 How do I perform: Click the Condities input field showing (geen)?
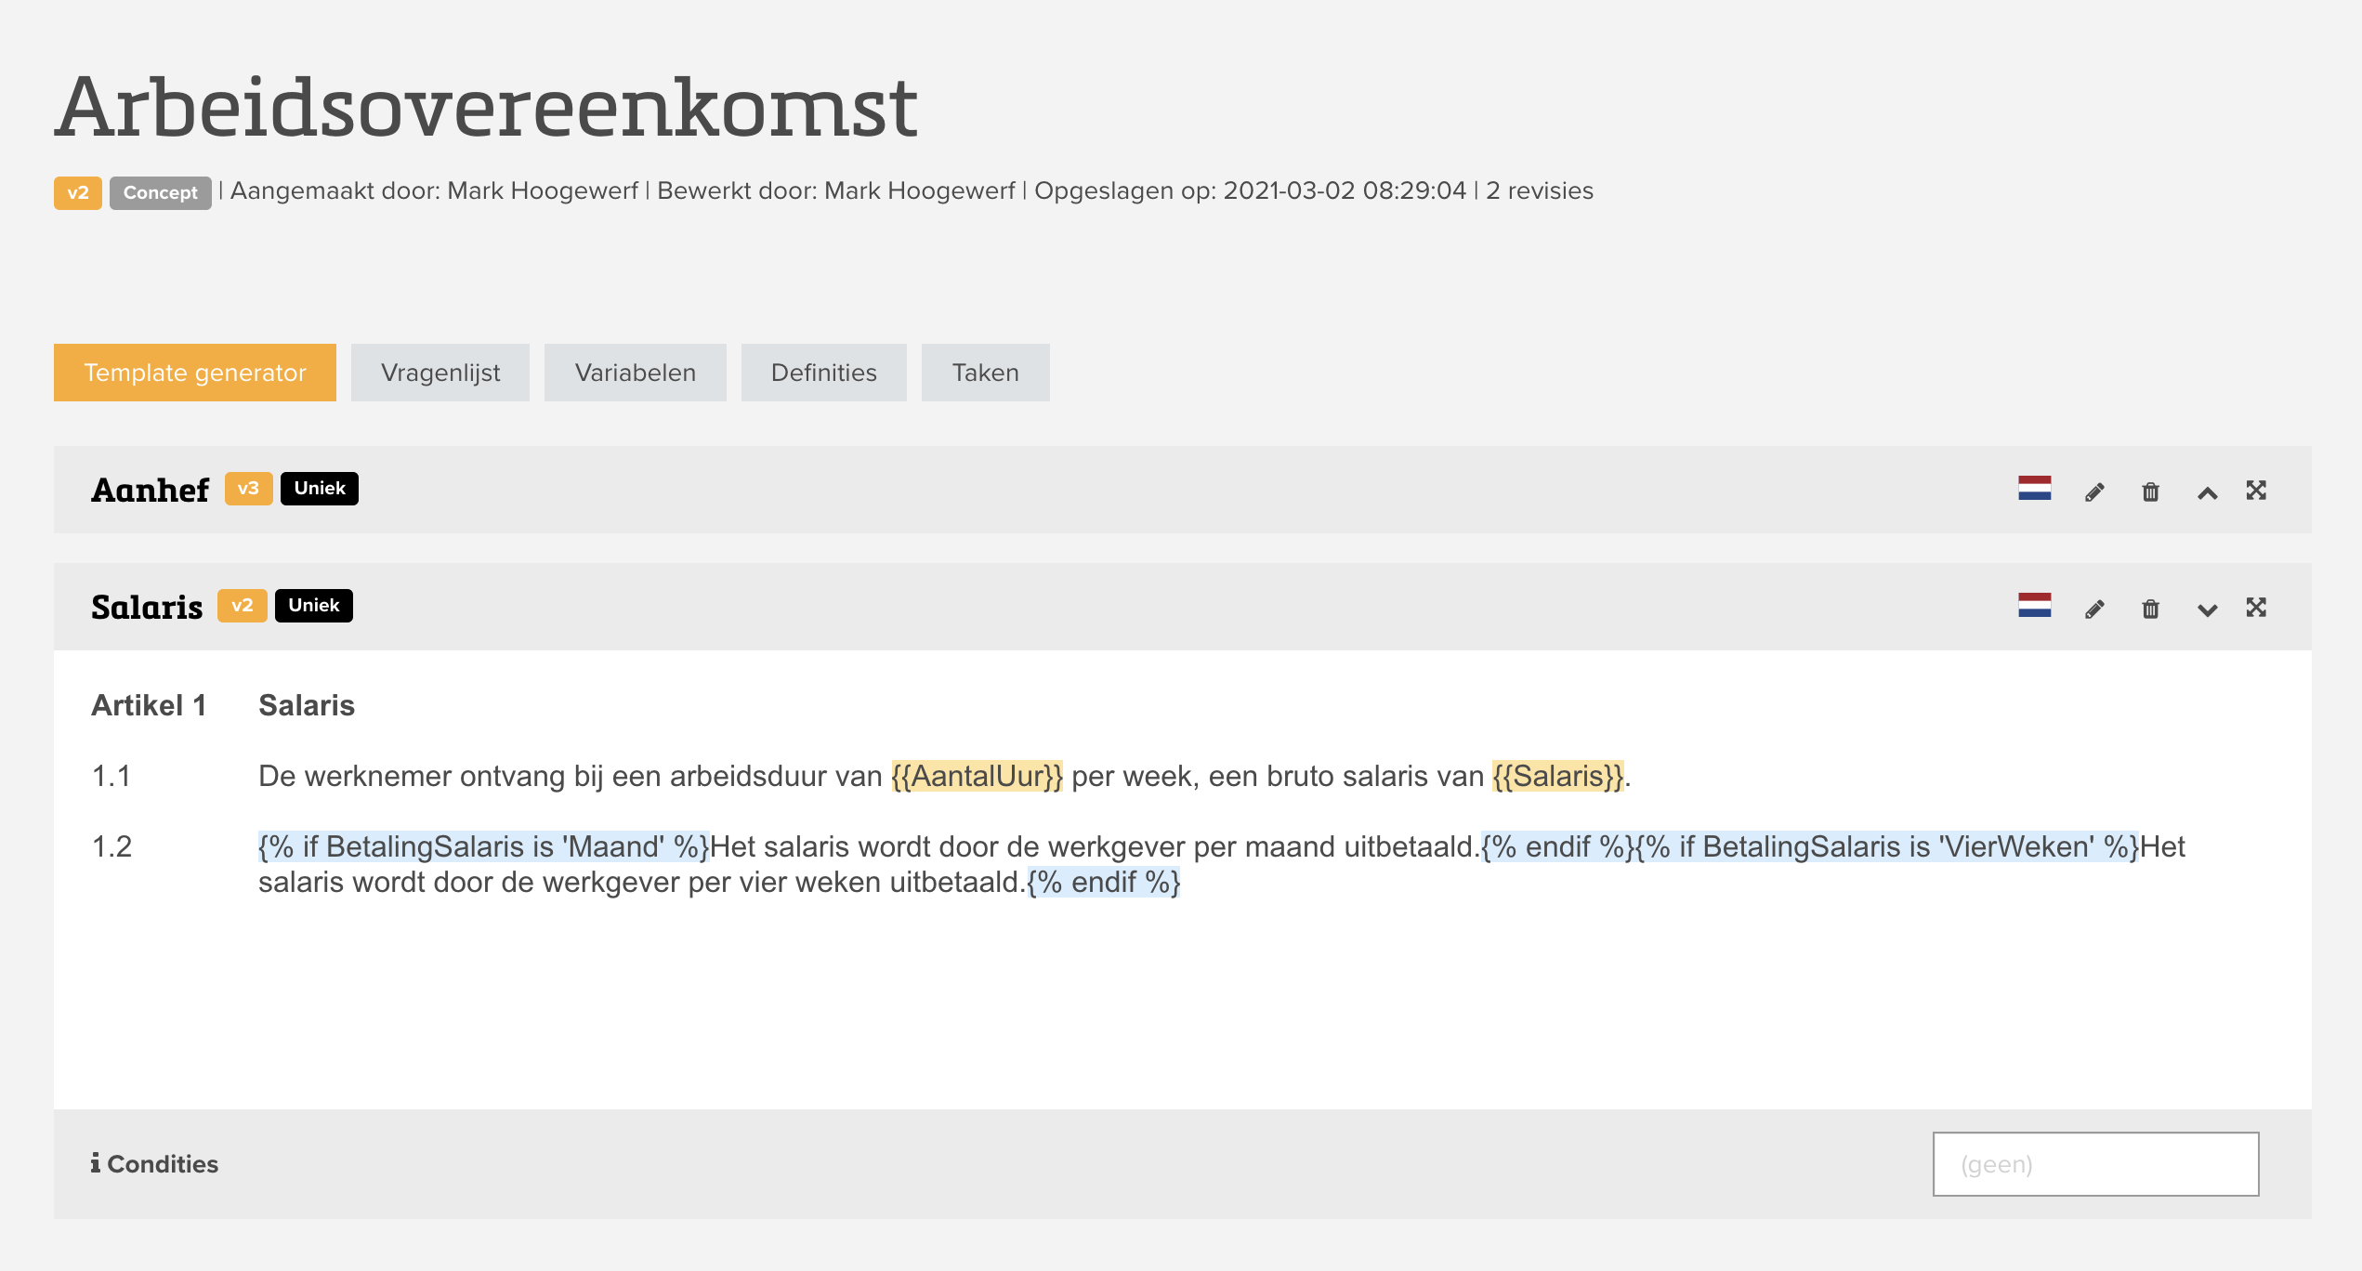coord(2095,1164)
